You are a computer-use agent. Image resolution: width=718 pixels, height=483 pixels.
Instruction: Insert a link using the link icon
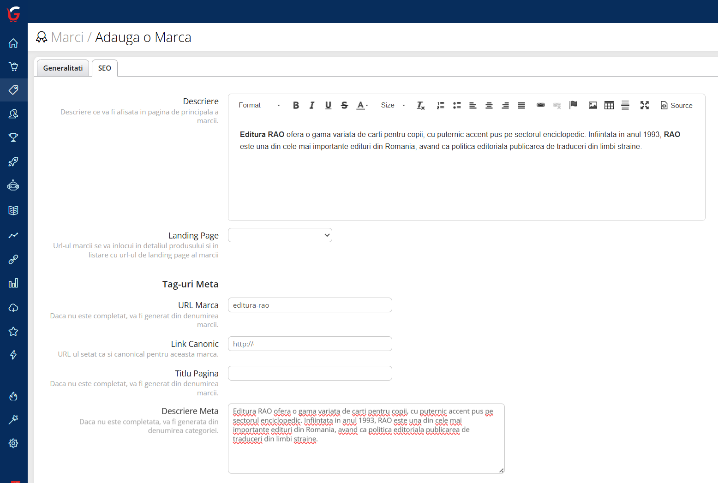click(541, 105)
